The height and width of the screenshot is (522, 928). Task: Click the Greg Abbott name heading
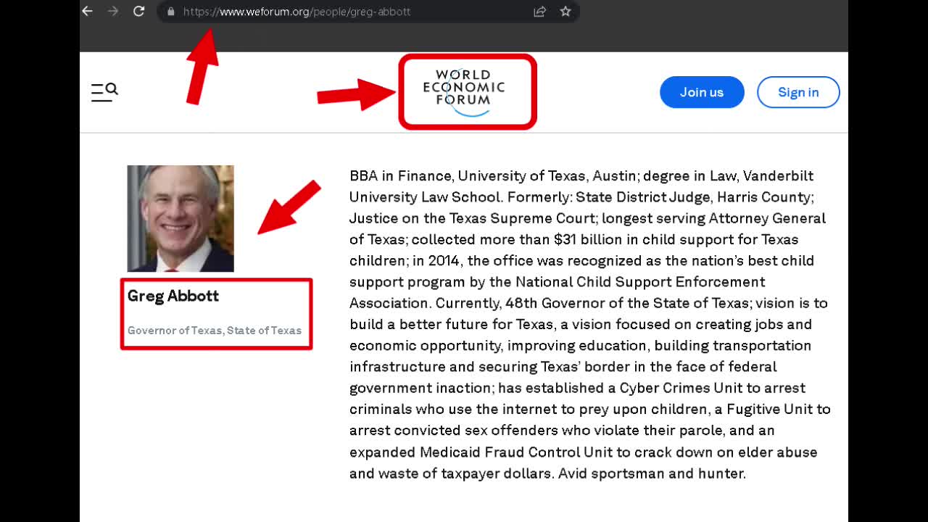pos(173,296)
